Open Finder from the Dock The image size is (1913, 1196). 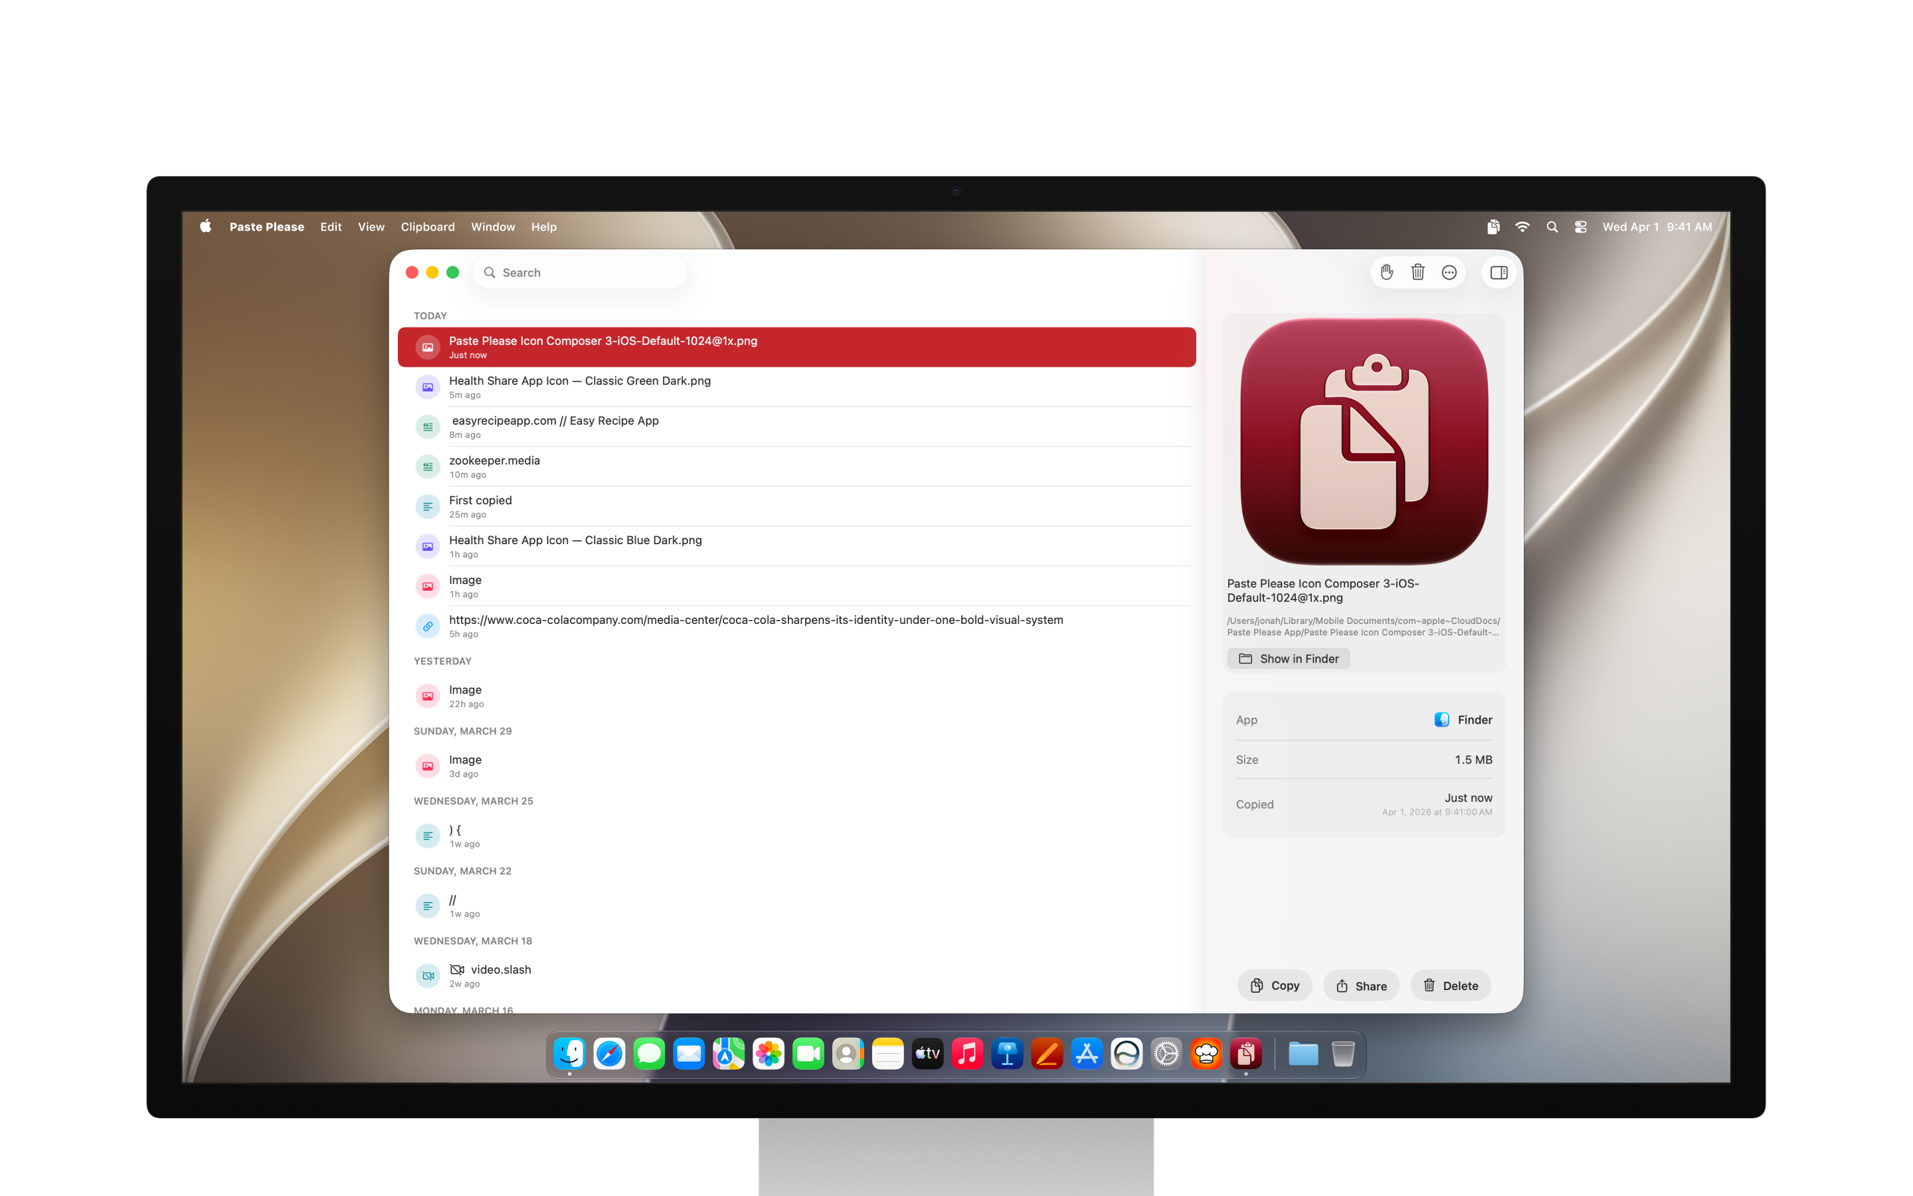pos(569,1054)
